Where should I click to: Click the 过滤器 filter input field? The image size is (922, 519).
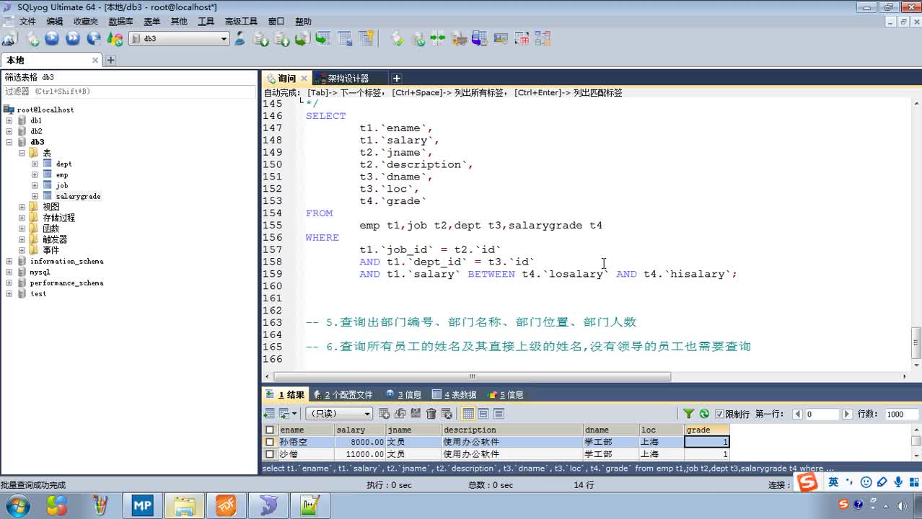point(129,92)
